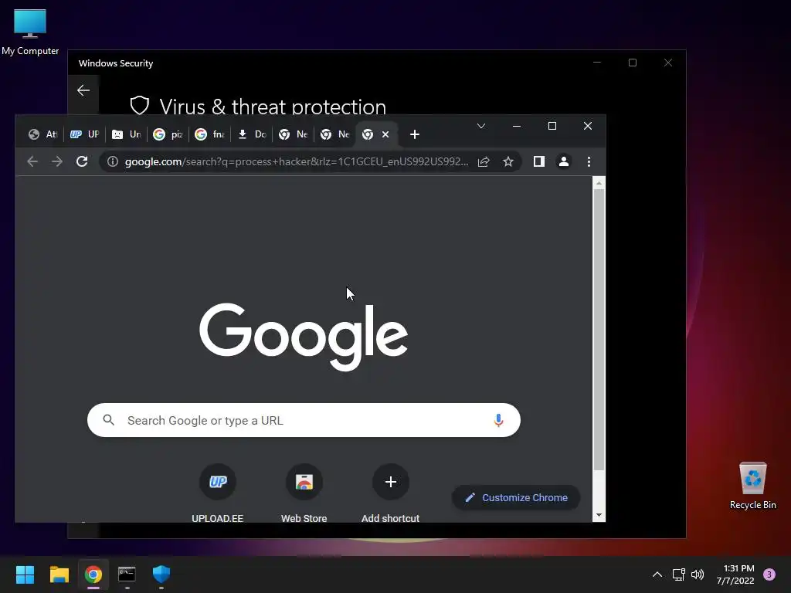Screen dimensions: 791x593
Task: Minimize the Chrome window
Action: click(x=517, y=126)
